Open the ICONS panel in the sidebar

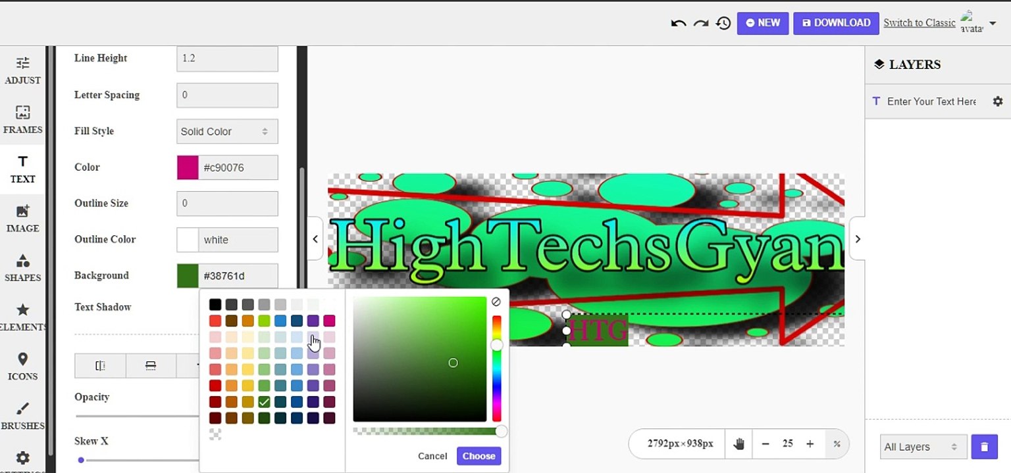(x=23, y=366)
